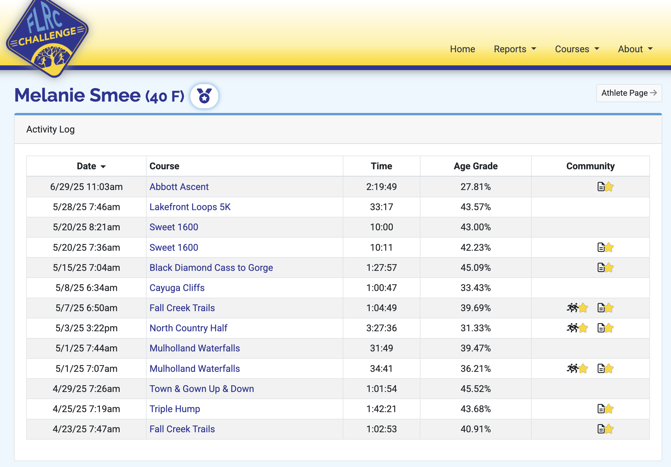Image resolution: width=671 pixels, height=467 pixels.
Task: Open Sweet 1600 link for 10:00 time
Action: tap(174, 227)
